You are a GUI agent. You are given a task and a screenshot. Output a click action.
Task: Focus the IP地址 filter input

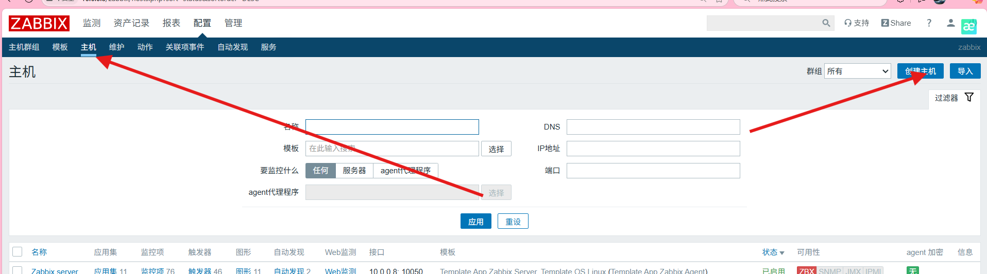click(x=653, y=149)
